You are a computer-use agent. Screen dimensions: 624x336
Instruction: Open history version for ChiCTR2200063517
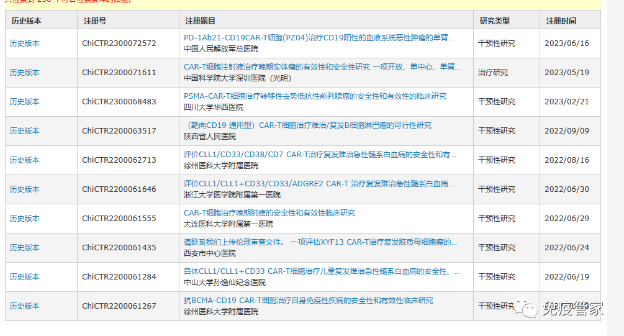tap(25, 131)
